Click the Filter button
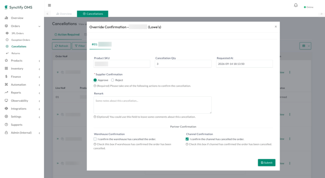 (80, 46)
